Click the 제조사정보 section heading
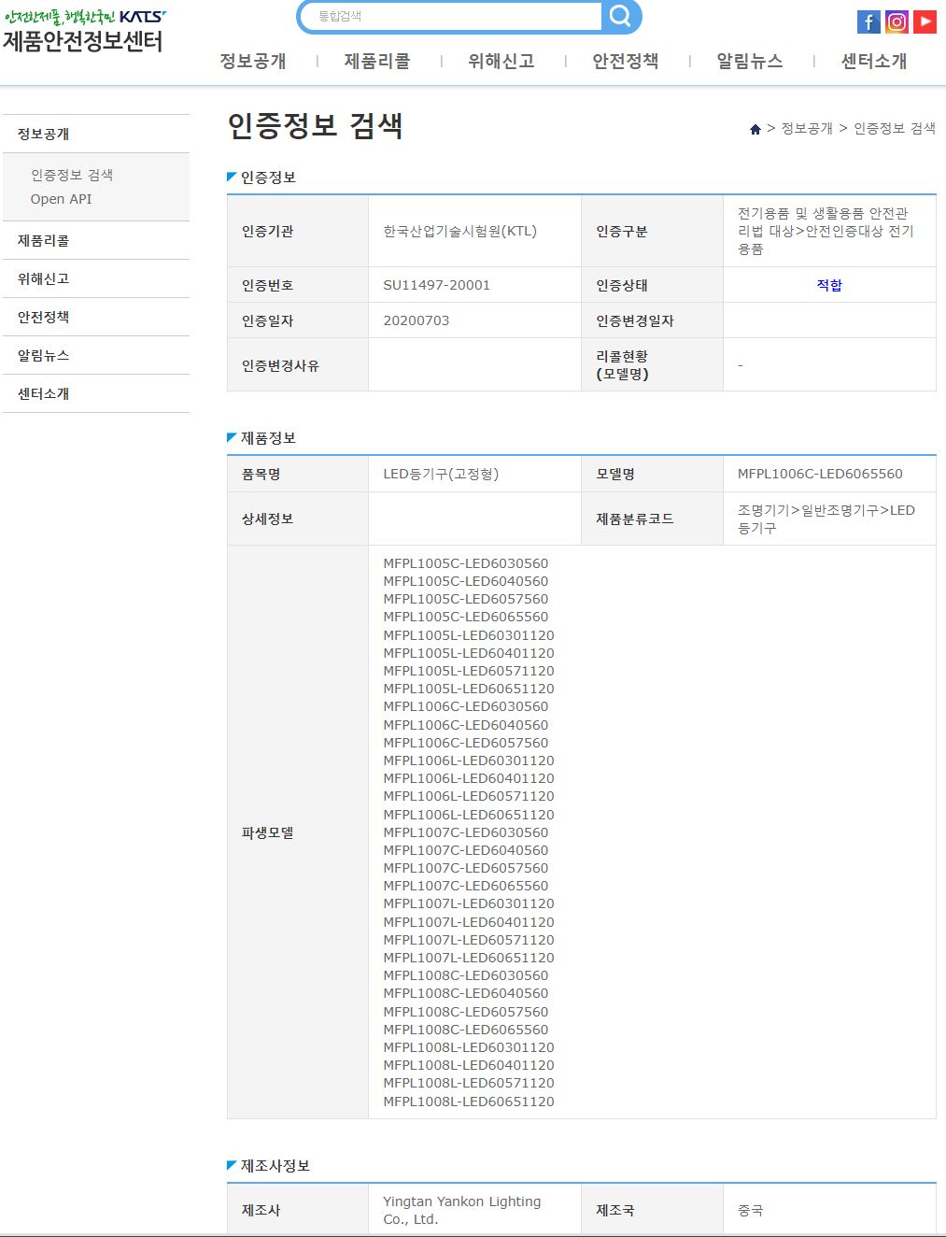This screenshot has width=946, height=1237. (275, 1165)
